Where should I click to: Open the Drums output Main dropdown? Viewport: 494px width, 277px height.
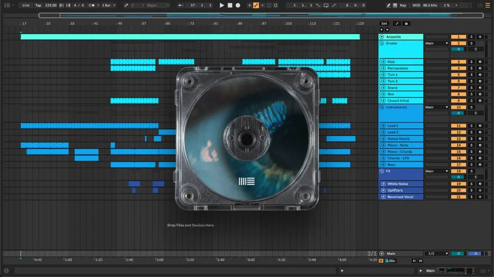pos(436,43)
